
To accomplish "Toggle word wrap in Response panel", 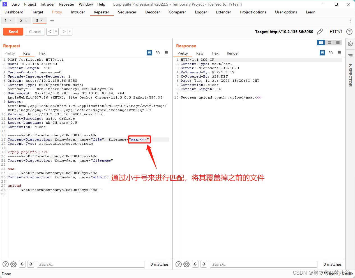I will (322, 53).
